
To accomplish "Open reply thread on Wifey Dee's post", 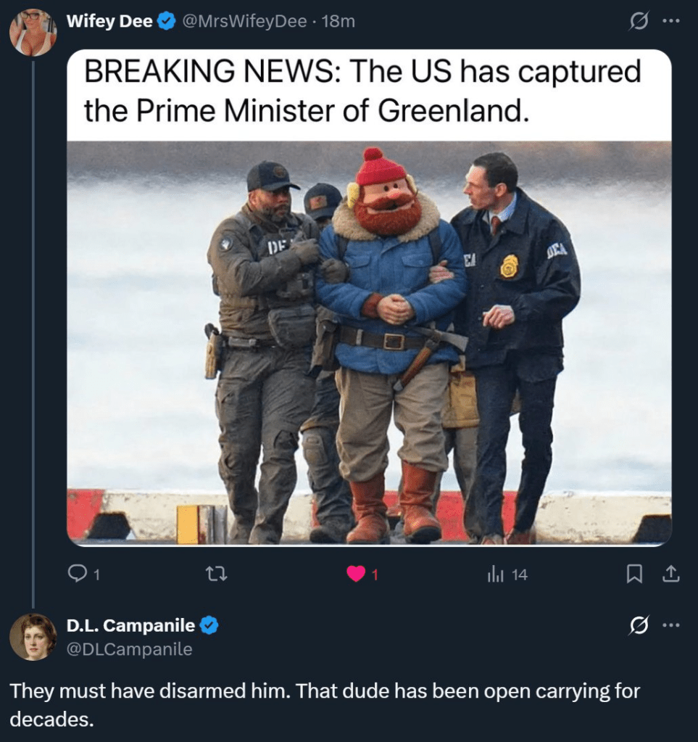I will 83,574.
